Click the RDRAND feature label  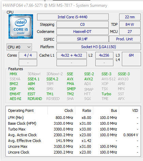pyautogui.click(x=35, y=99)
